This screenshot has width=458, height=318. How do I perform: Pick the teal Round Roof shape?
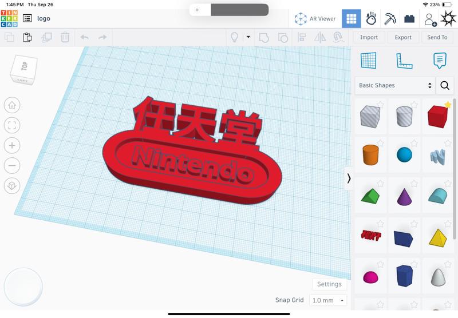(438, 196)
